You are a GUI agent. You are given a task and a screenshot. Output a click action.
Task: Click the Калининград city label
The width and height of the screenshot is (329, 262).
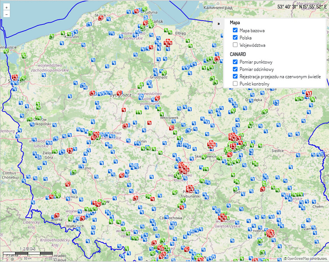tap(218, 8)
